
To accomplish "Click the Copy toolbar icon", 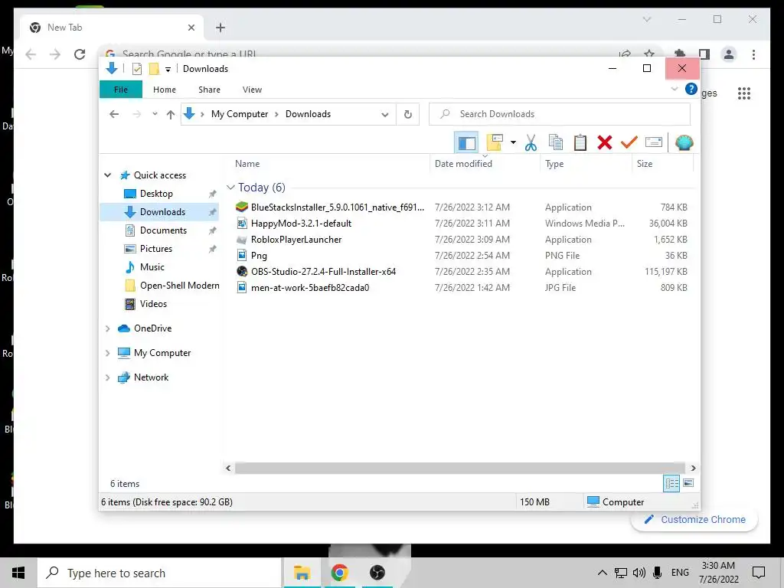I will pyautogui.click(x=555, y=143).
